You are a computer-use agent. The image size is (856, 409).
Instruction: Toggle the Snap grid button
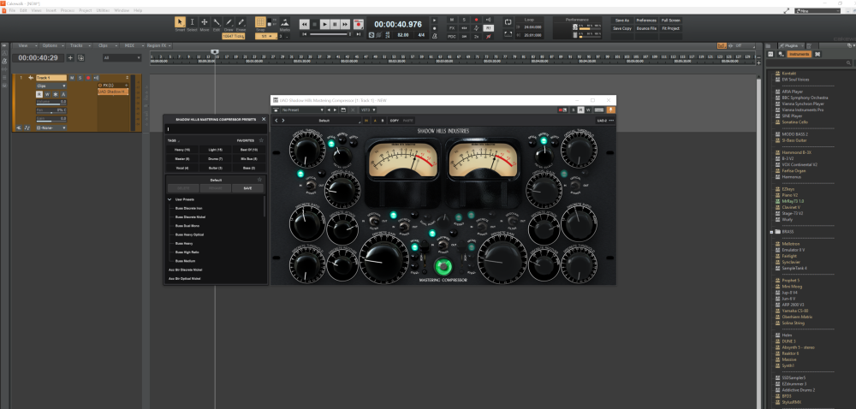click(260, 22)
